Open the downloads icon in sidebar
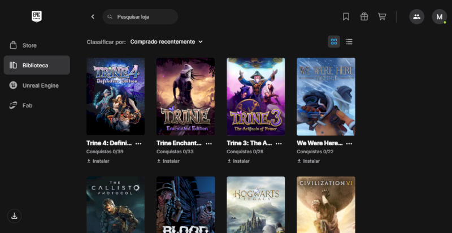This screenshot has width=452, height=233. pyautogui.click(x=14, y=216)
